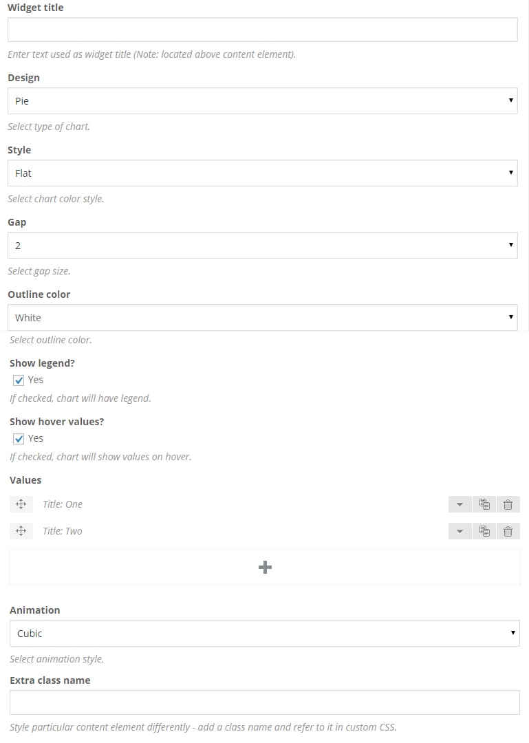
Task: Expand the Title: Two row arrow
Action: 460,531
